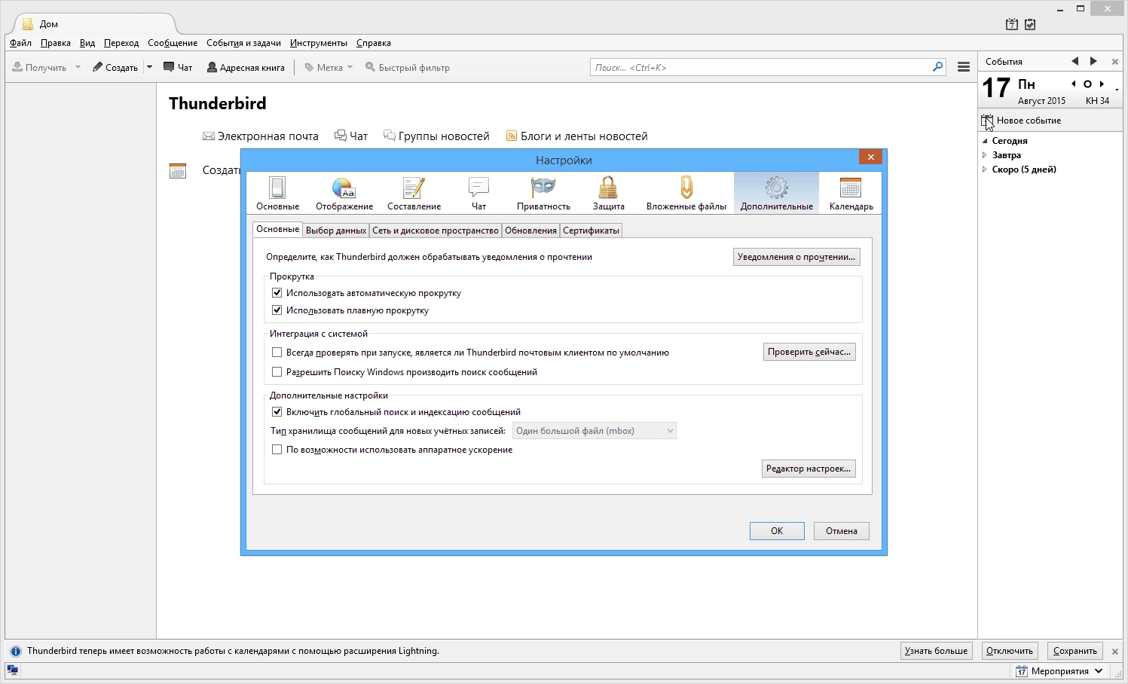The width and height of the screenshot is (1128, 684).
Task: Open the События и задачи menu
Action: coord(243,43)
